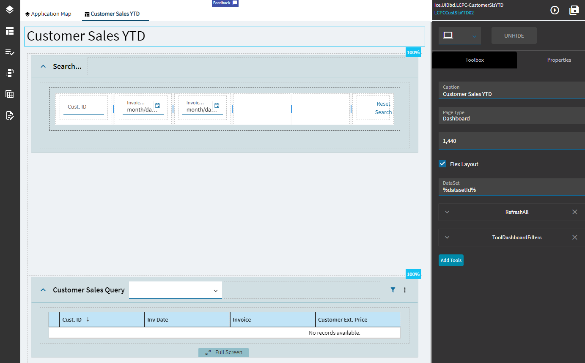Click the Search link

pos(383,112)
